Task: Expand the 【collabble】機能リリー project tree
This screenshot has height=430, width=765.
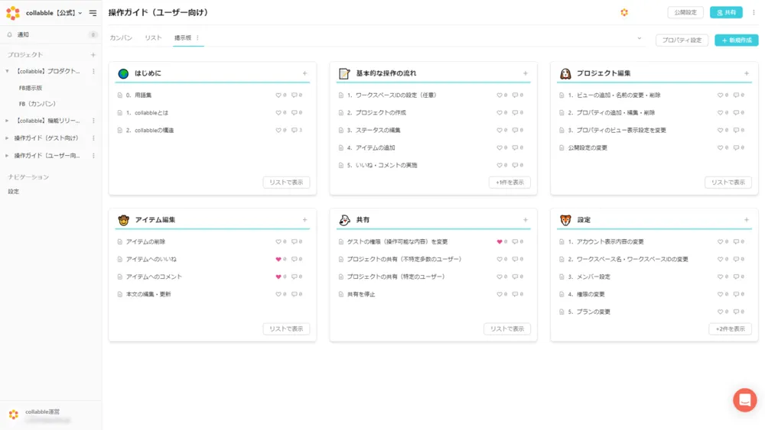Action: point(7,121)
